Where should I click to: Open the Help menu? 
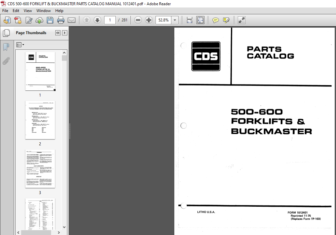pos(59,11)
